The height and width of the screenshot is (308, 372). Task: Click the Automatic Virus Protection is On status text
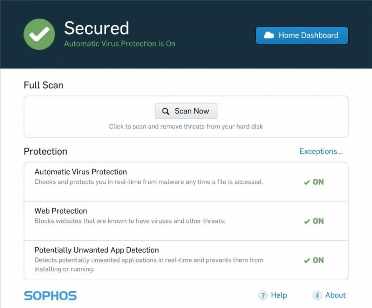(x=120, y=44)
